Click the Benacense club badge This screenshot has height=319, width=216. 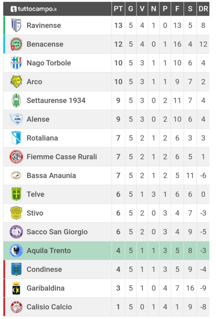point(16,44)
